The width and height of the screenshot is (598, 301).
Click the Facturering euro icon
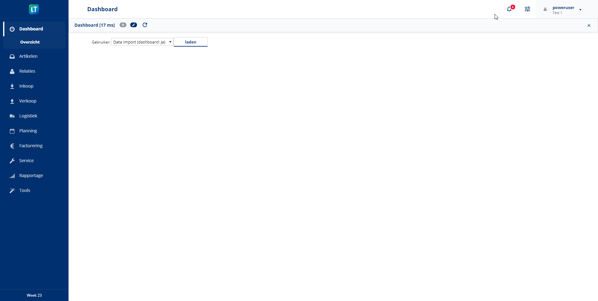pos(12,146)
